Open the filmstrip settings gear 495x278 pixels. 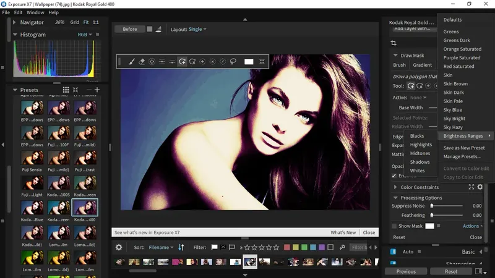(x=119, y=248)
